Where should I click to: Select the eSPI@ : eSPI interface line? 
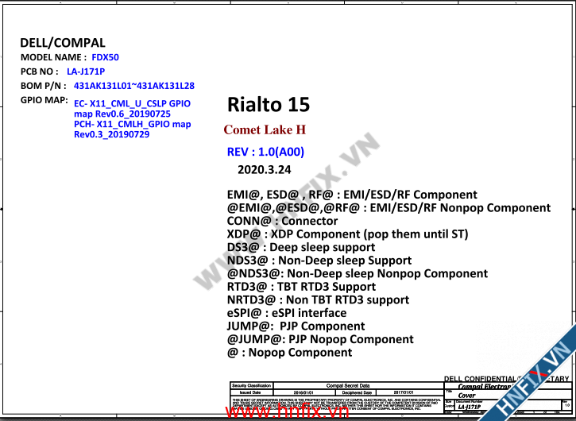pyautogui.click(x=287, y=313)
